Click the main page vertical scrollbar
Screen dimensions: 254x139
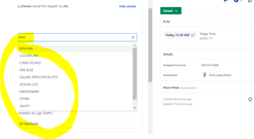150,45
